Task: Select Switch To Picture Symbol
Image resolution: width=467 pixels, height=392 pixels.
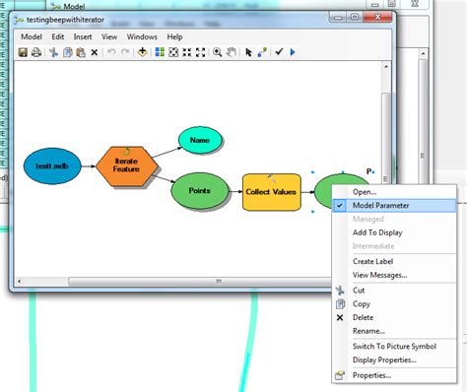Action: 394,347
